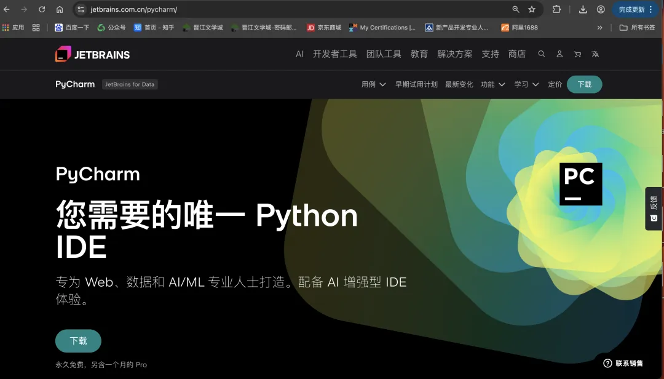Expand the 功能 dropdown
This screenshot has width=664, height=379.
[493, 84]
